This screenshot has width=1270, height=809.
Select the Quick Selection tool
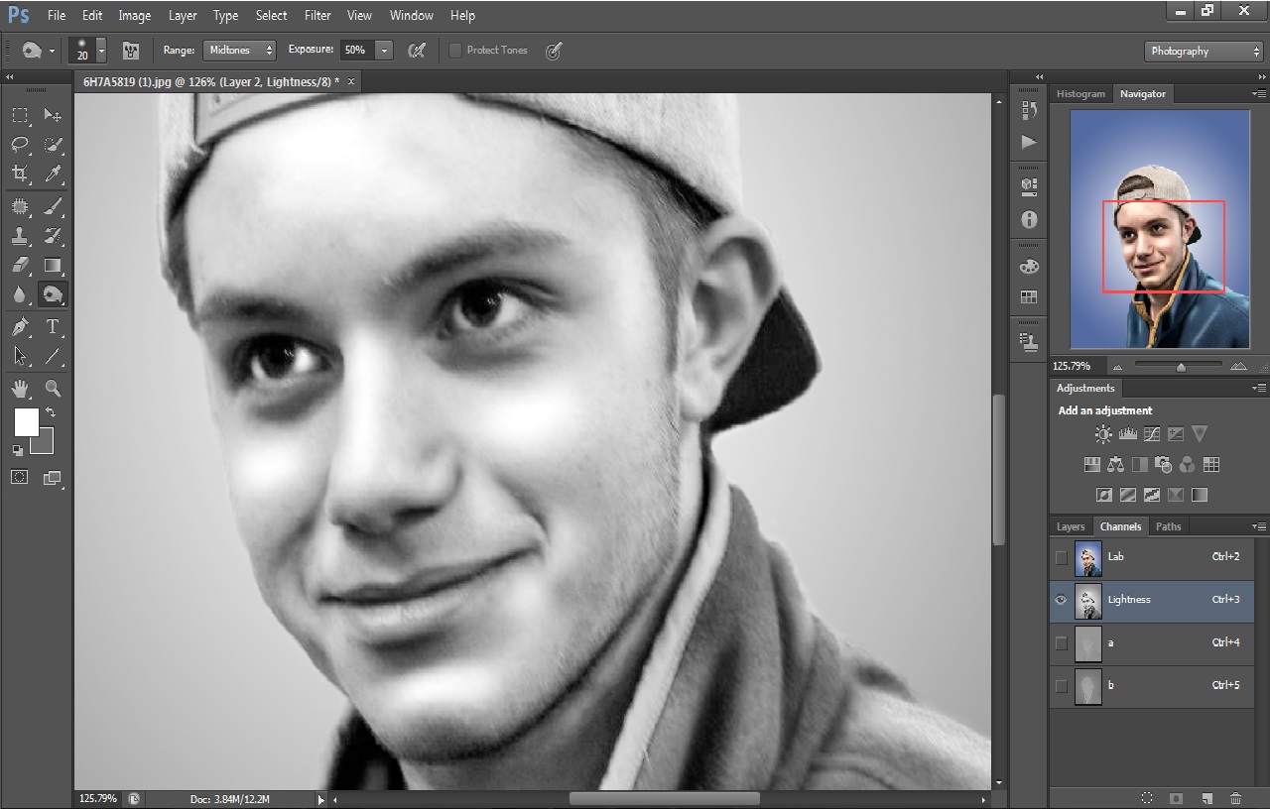54,145
